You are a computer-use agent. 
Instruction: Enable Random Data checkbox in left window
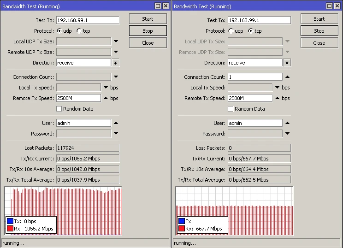59,109
